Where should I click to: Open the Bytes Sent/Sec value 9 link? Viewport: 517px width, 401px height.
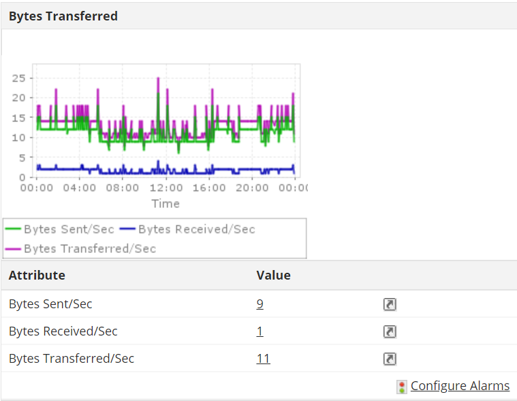coord(260,304)
